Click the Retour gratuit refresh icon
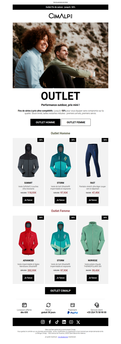 [x=48, y=305]
